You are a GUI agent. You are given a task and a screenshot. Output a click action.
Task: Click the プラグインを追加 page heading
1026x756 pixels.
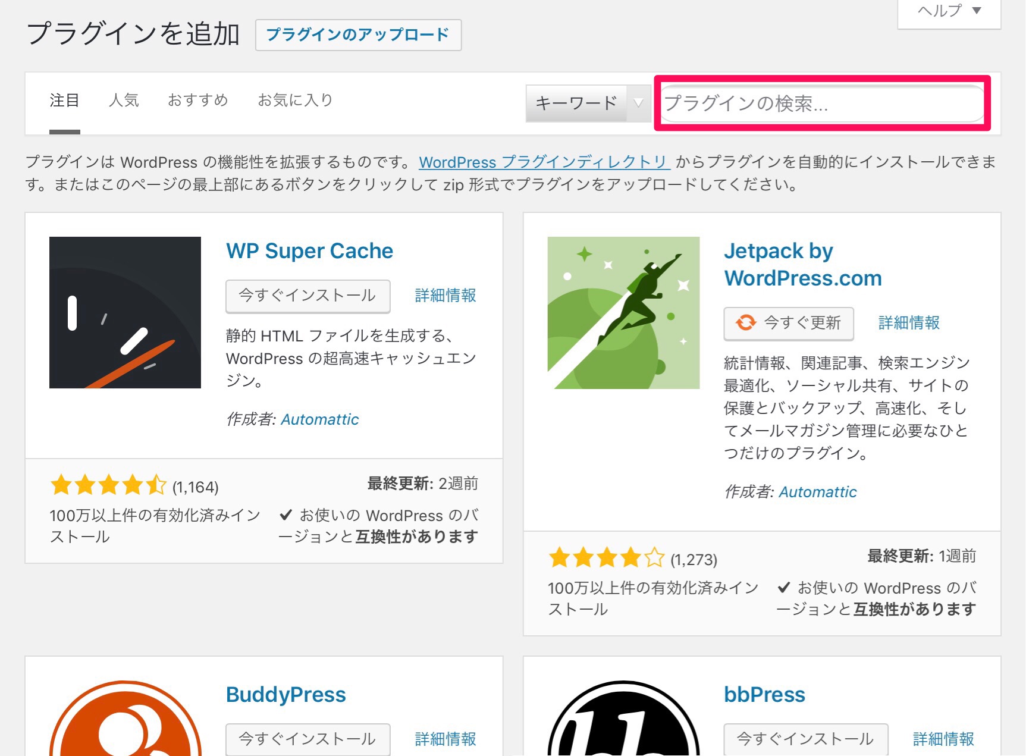tap(133, 34)
